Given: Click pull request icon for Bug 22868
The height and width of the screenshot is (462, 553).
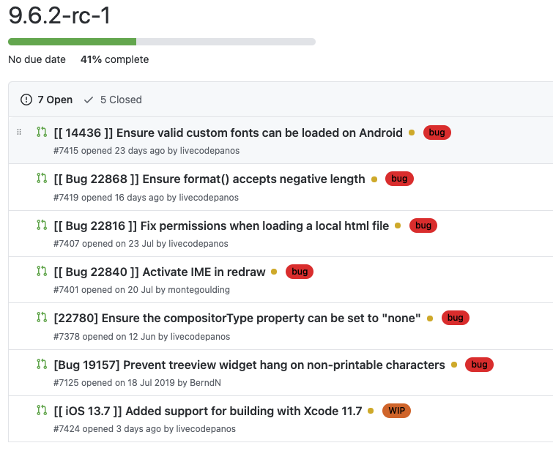Looking at the screenshot, I should pos(42,179).
